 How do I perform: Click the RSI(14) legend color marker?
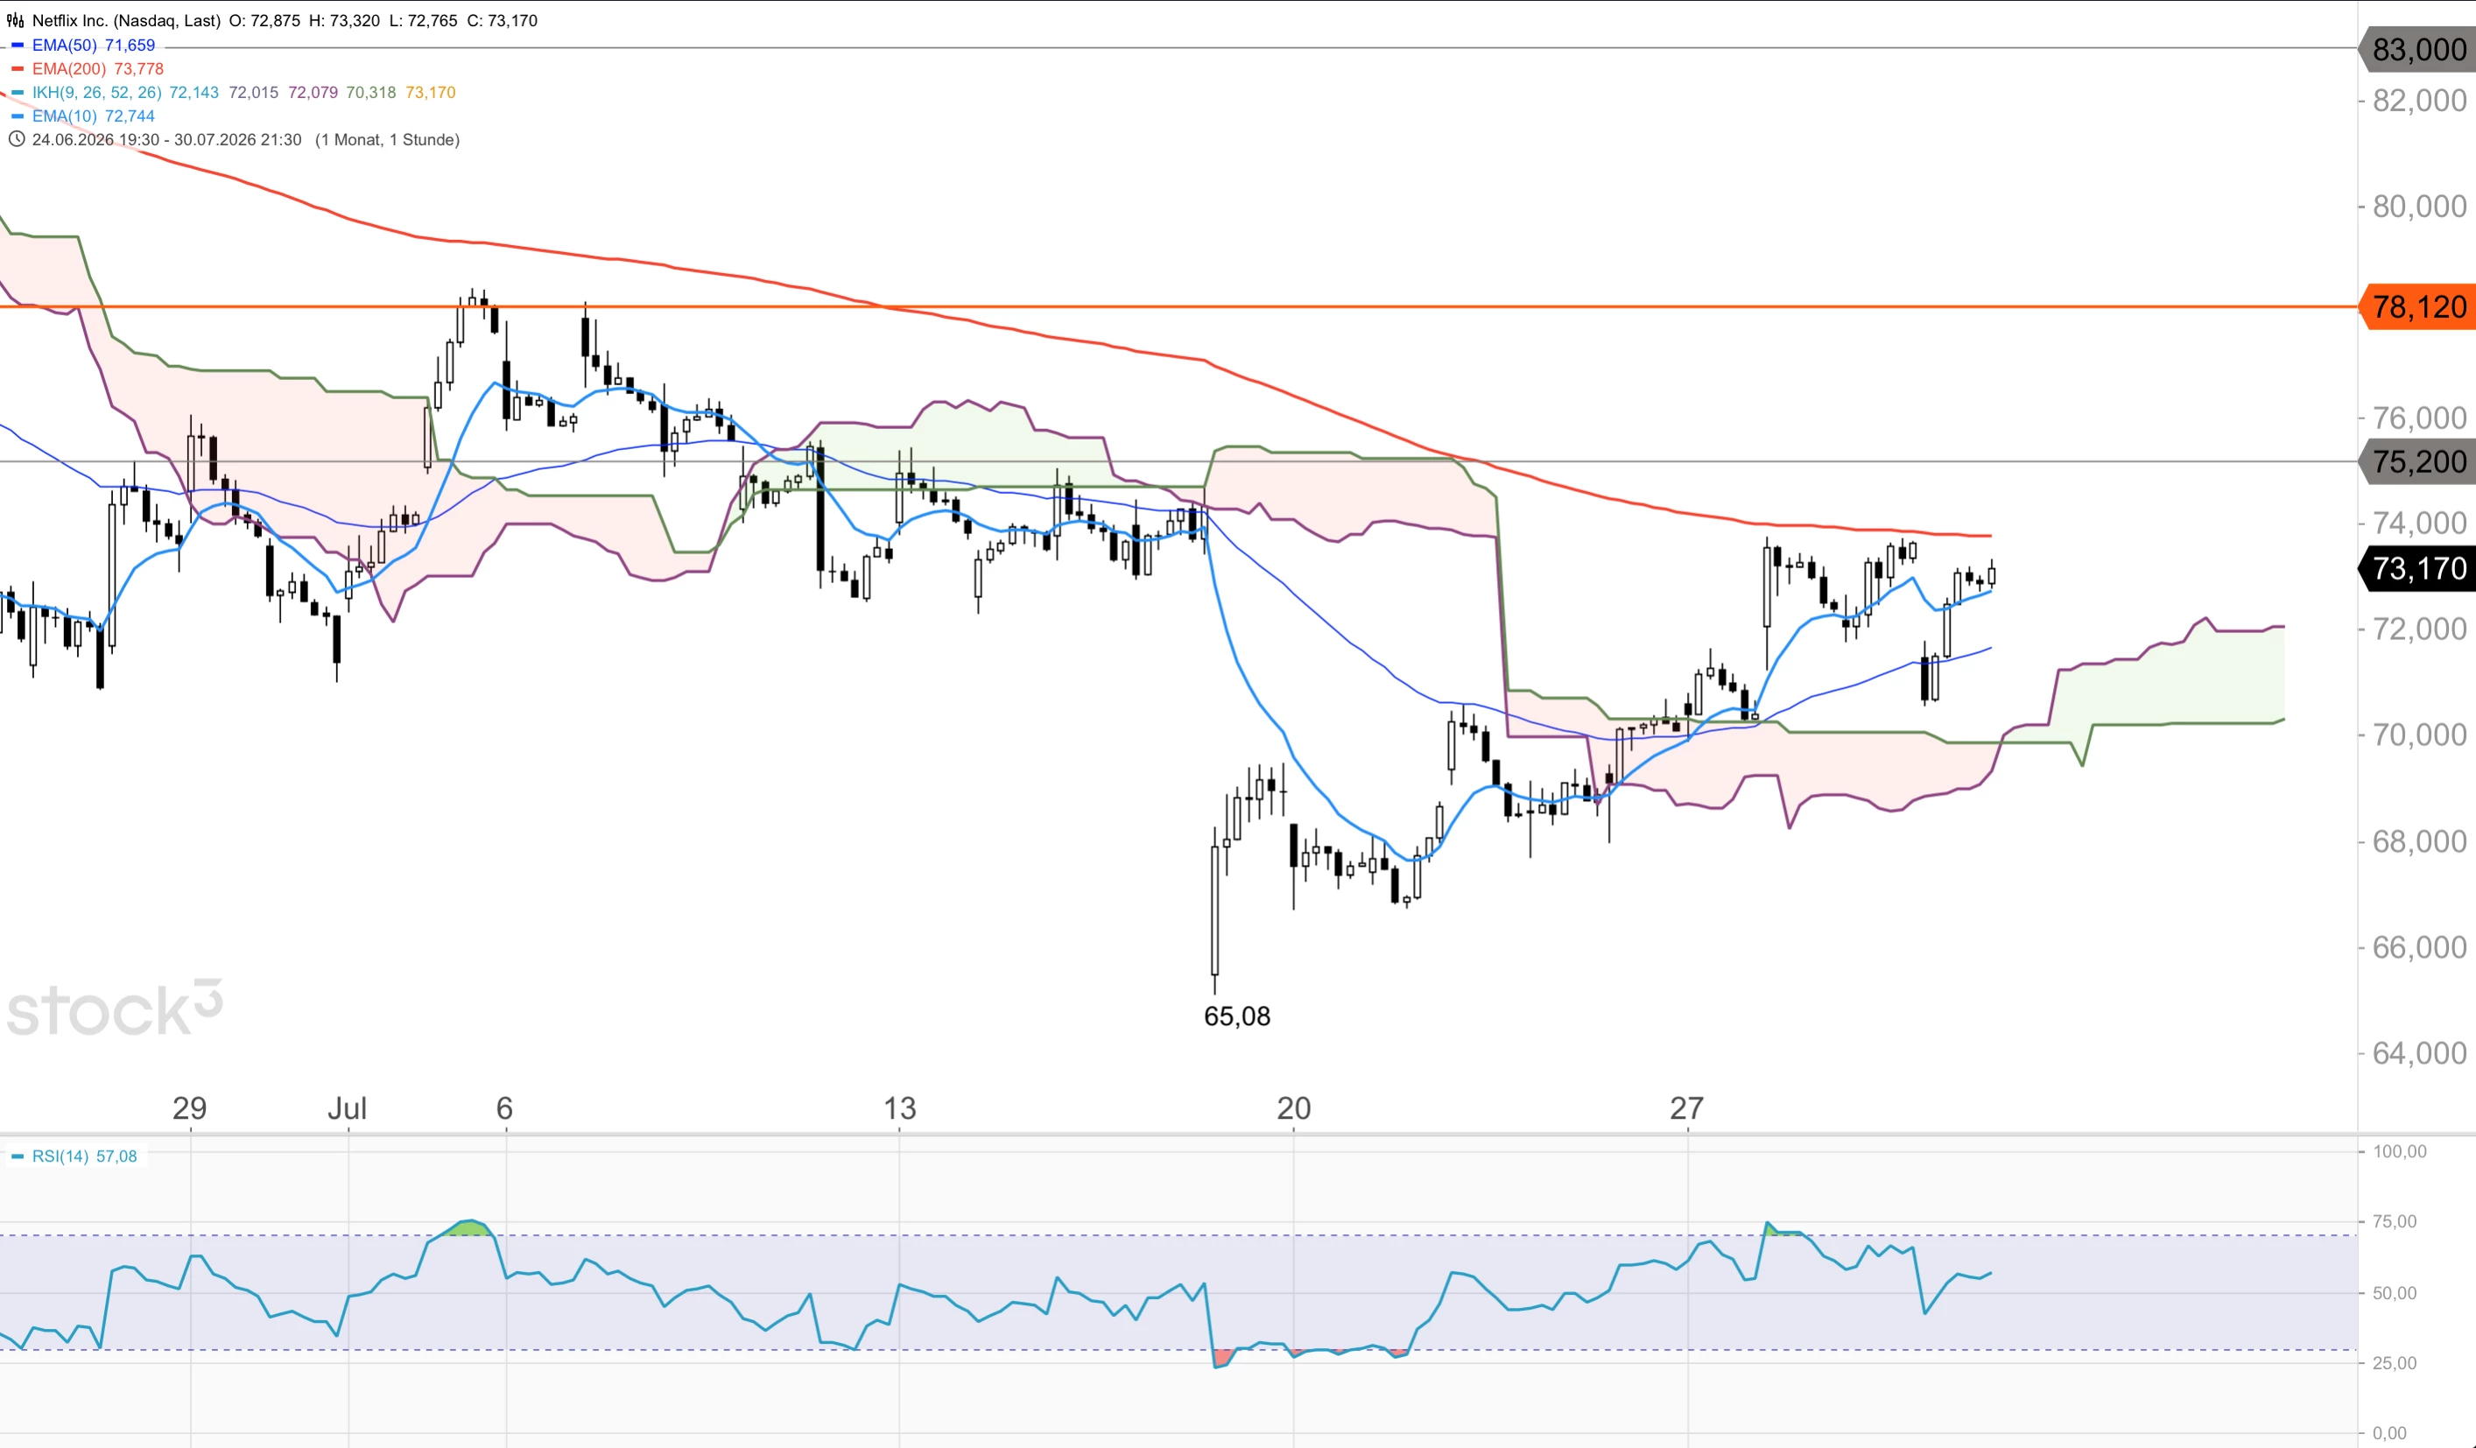[x=17, y=1156]
